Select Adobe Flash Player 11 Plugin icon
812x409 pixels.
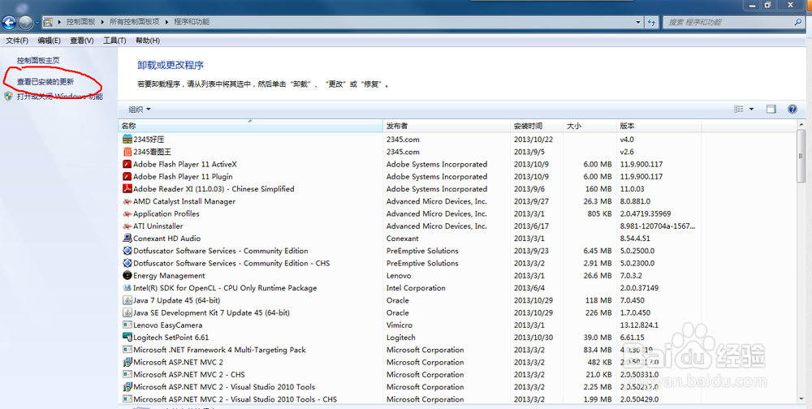pos(127,177)
